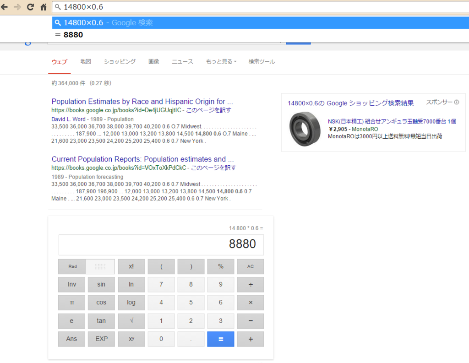Click the 5 key

click(x=191, y=303)
